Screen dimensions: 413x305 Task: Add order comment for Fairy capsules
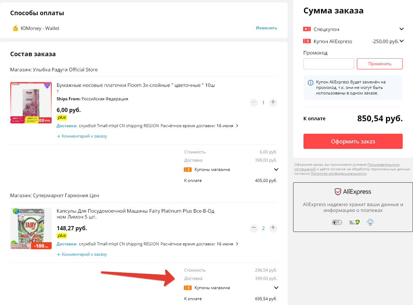pyautogui.click(x=82, y=254)
